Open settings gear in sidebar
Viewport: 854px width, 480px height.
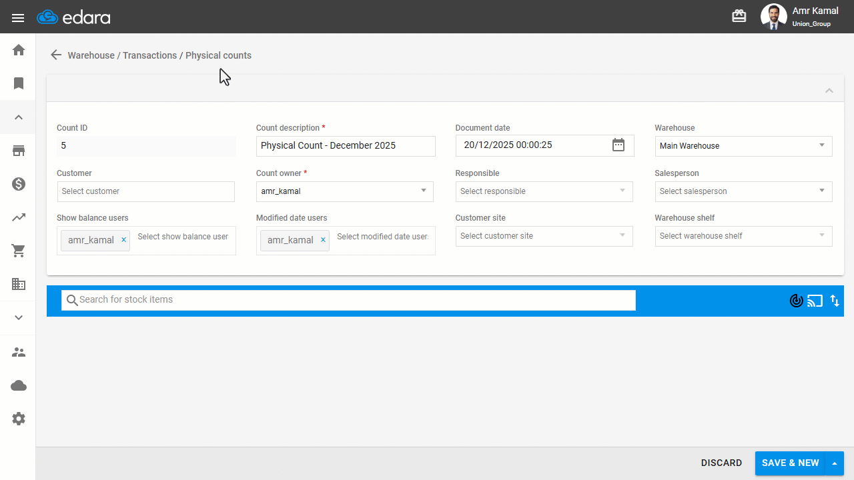pyautogui.click(x=19, y=419)
